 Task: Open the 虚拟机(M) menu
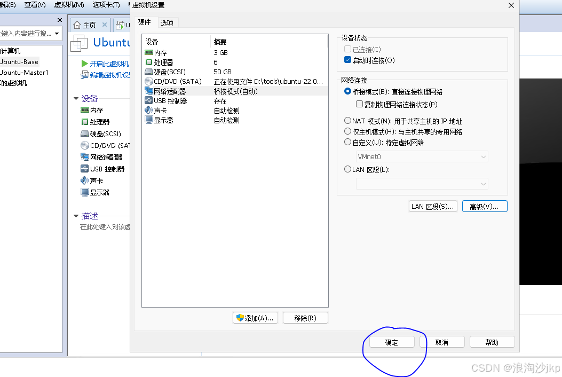tap(69, 5)
